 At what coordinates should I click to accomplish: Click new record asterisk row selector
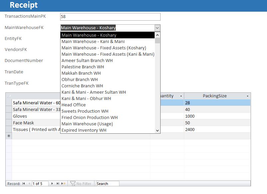9,136
